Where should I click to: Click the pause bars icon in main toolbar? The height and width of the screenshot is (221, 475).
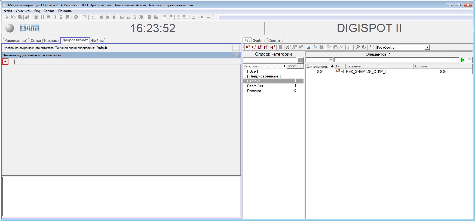tap(42, 17)
